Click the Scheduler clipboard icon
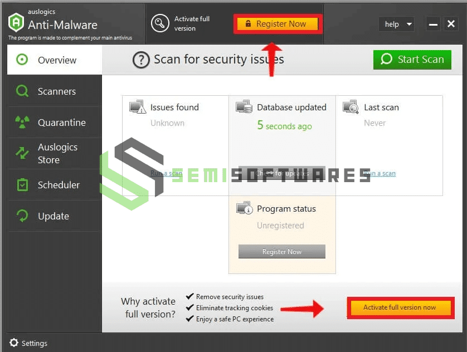Viewport: 467px width, 352px height. (22, 185)
